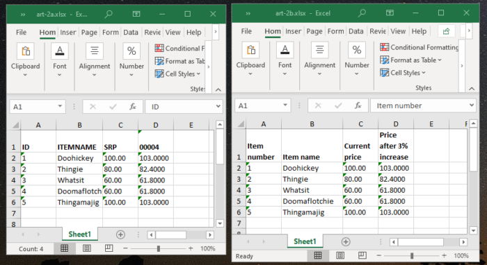This screenshot has height=265, width=487.
Task: Add new sheet in art-2b window
Action: coord(346,241)
